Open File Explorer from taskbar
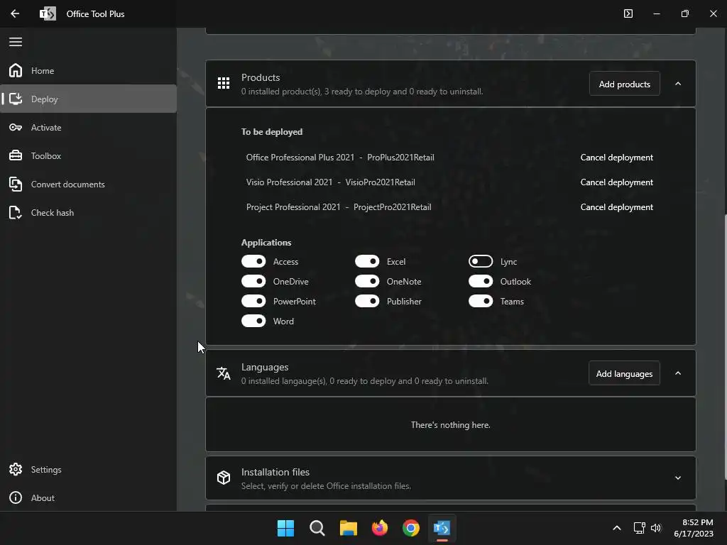727x545 pixels. pyautogui.click(x=348, y=528)
